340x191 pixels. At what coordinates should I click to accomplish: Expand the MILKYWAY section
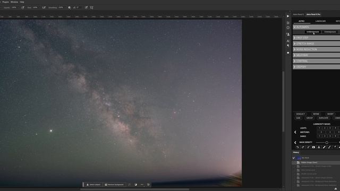click(x=317, y=55)
